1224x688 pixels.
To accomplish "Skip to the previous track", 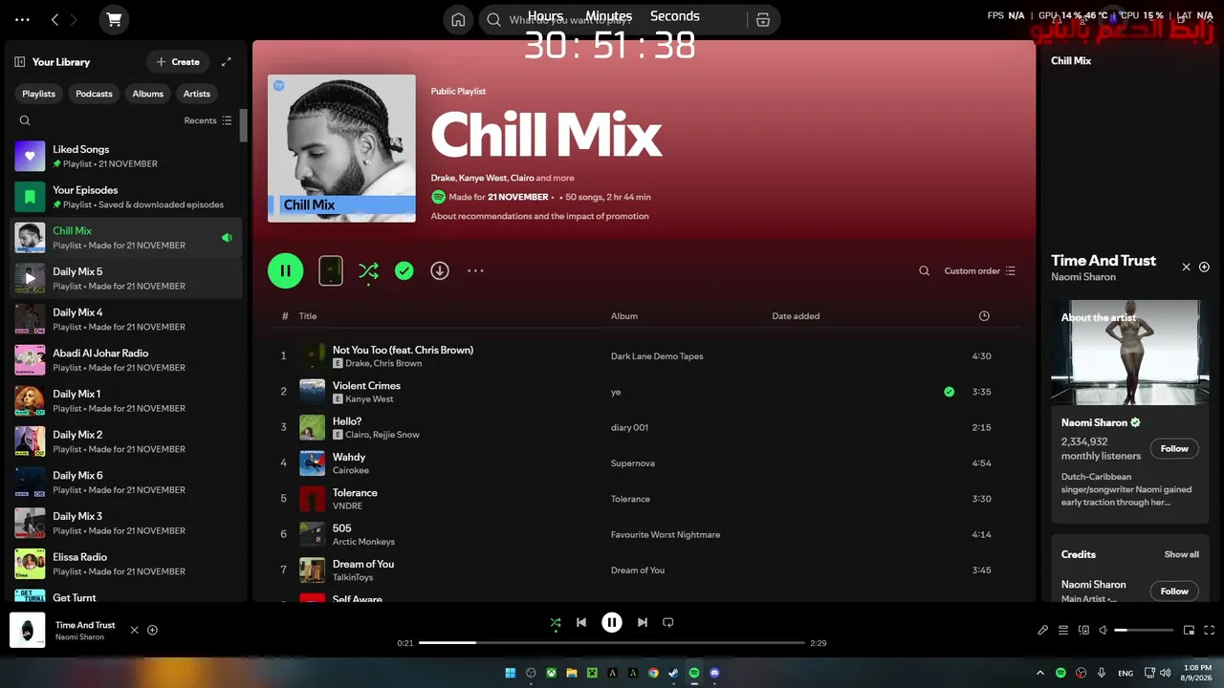I will pos(581,622).
